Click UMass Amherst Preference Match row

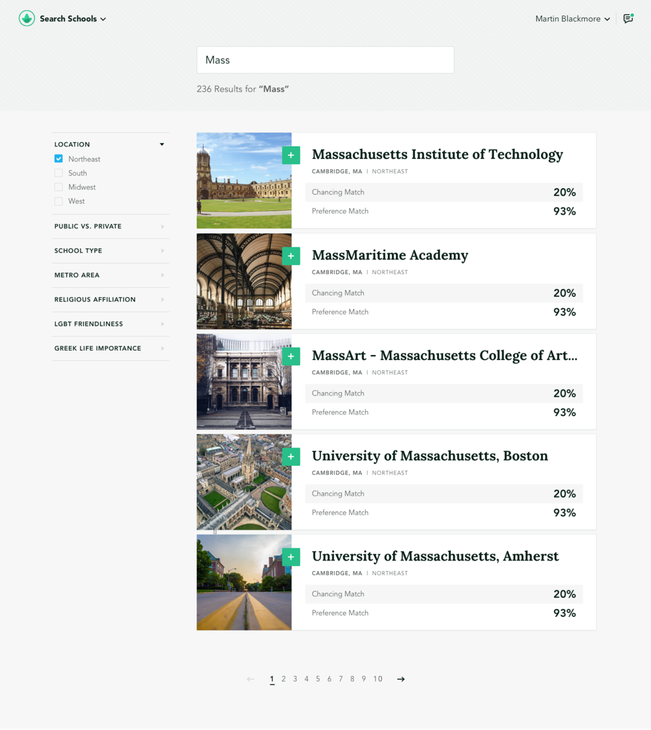(444, 613)
